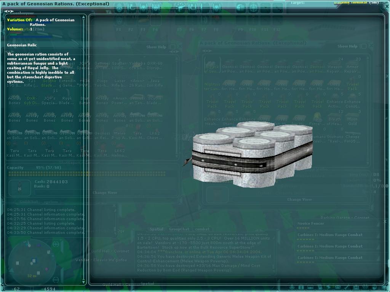Click inventory window vertical scrollbar

(177, 107)
